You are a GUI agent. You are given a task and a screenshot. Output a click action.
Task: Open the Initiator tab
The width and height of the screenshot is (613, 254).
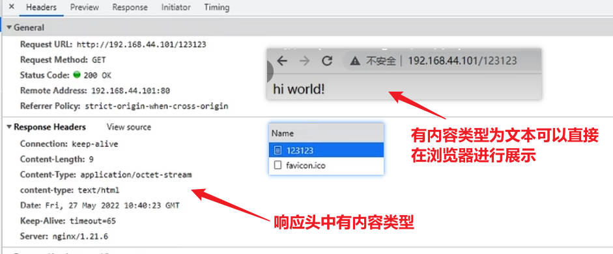click(x=176, y=7)
